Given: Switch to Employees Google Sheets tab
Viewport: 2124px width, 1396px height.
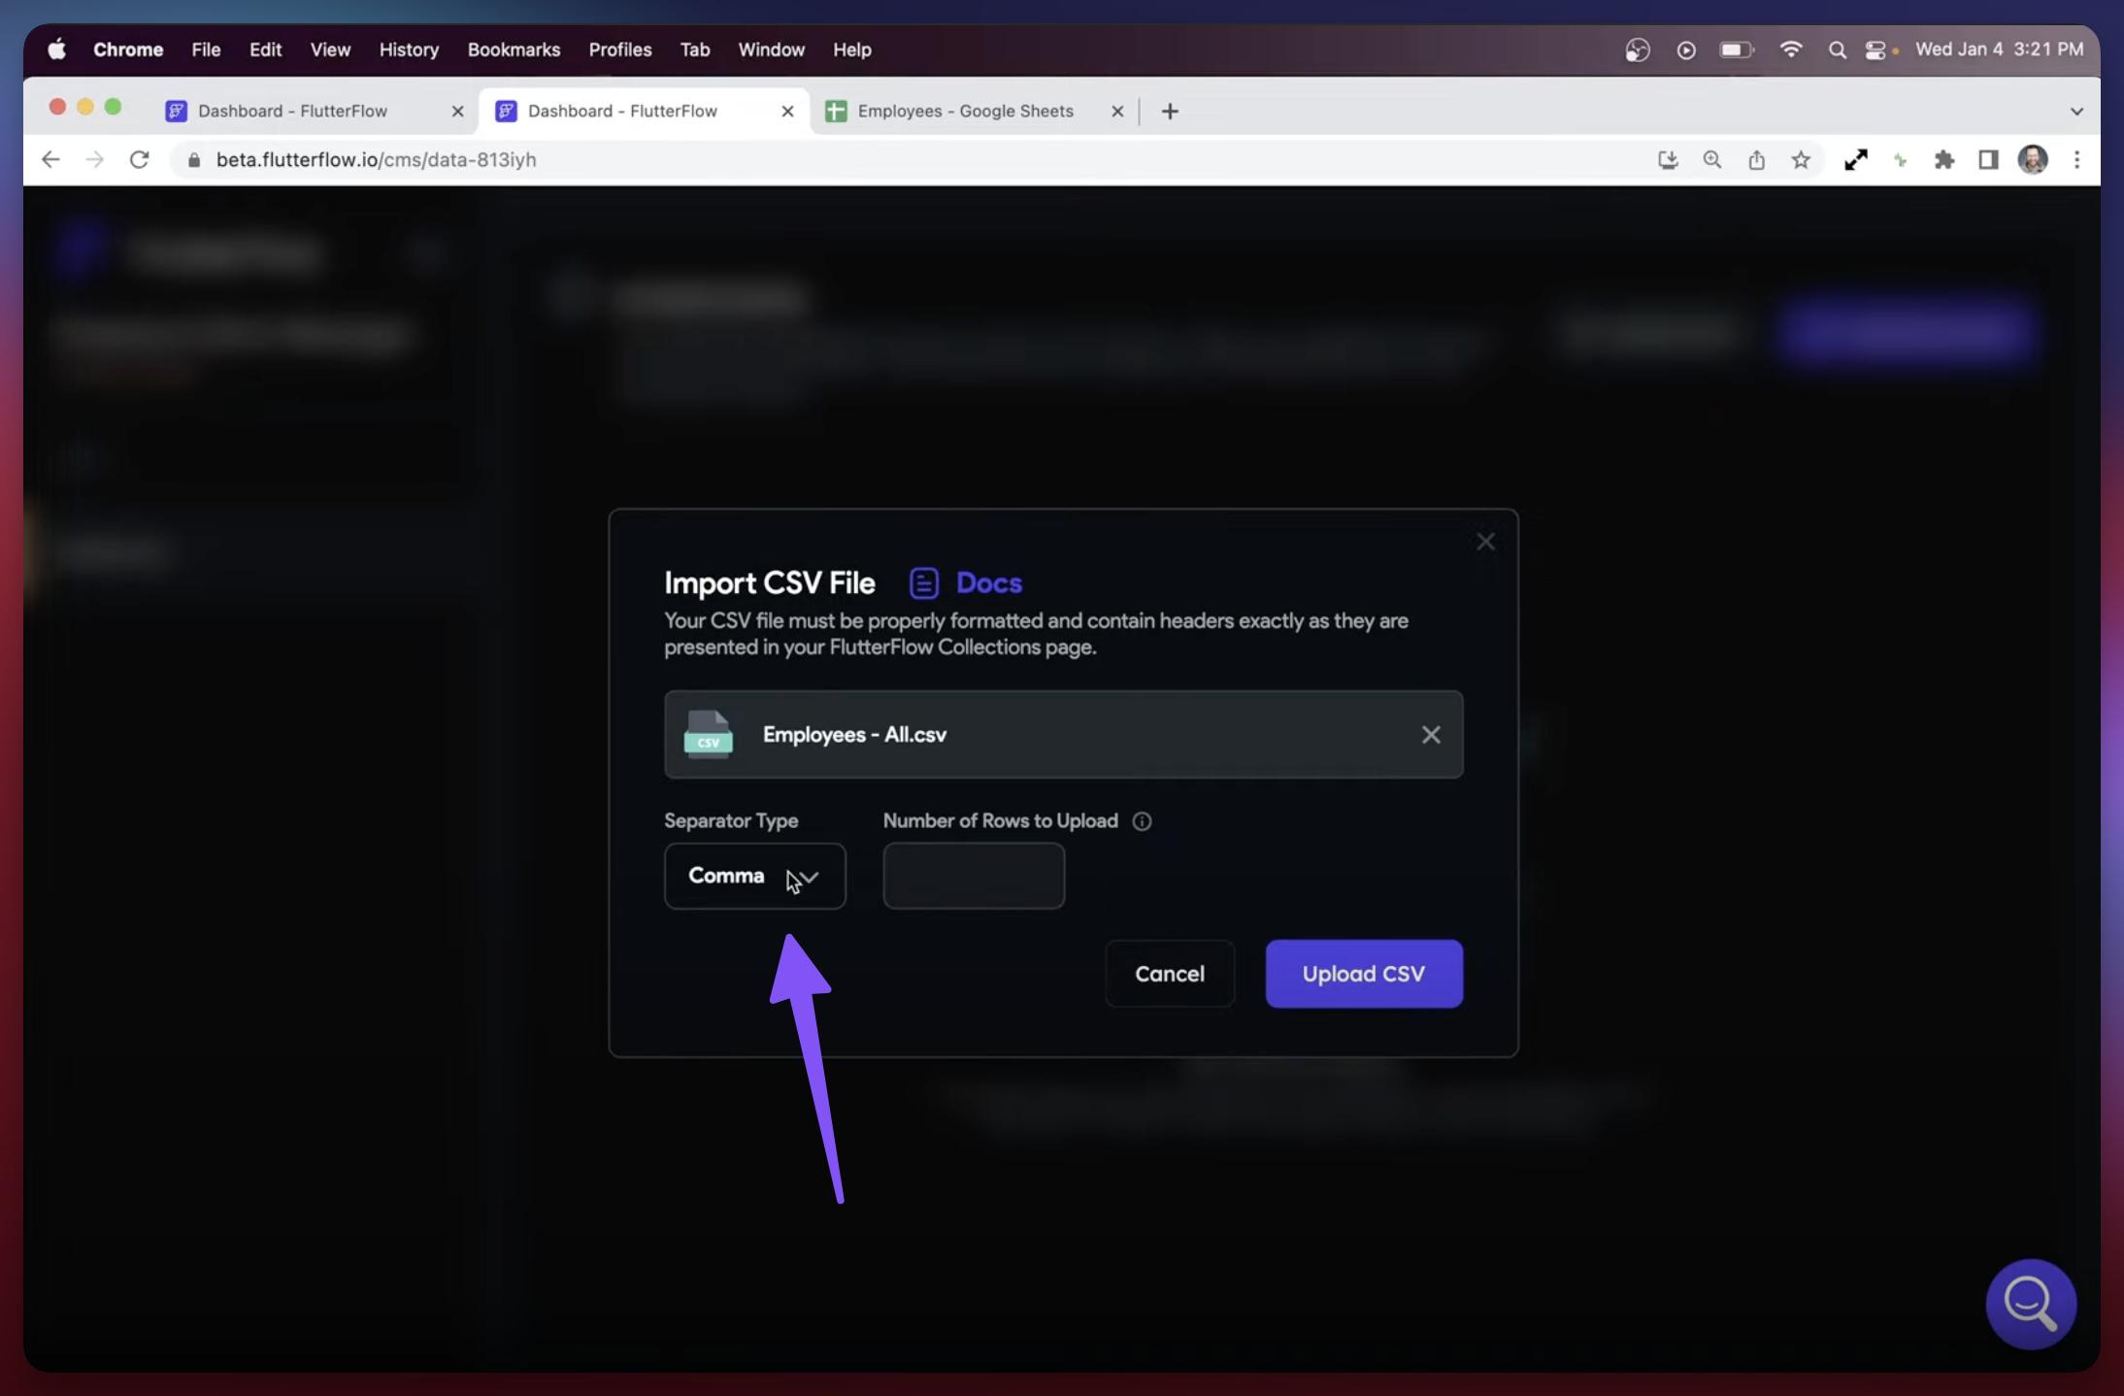Looking at the screenshot, I should (962, 111).
